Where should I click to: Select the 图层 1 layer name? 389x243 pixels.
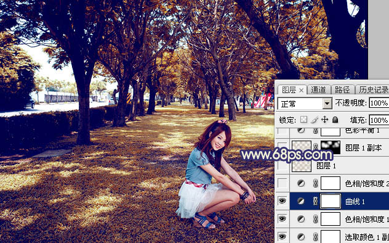pos(326,166)
